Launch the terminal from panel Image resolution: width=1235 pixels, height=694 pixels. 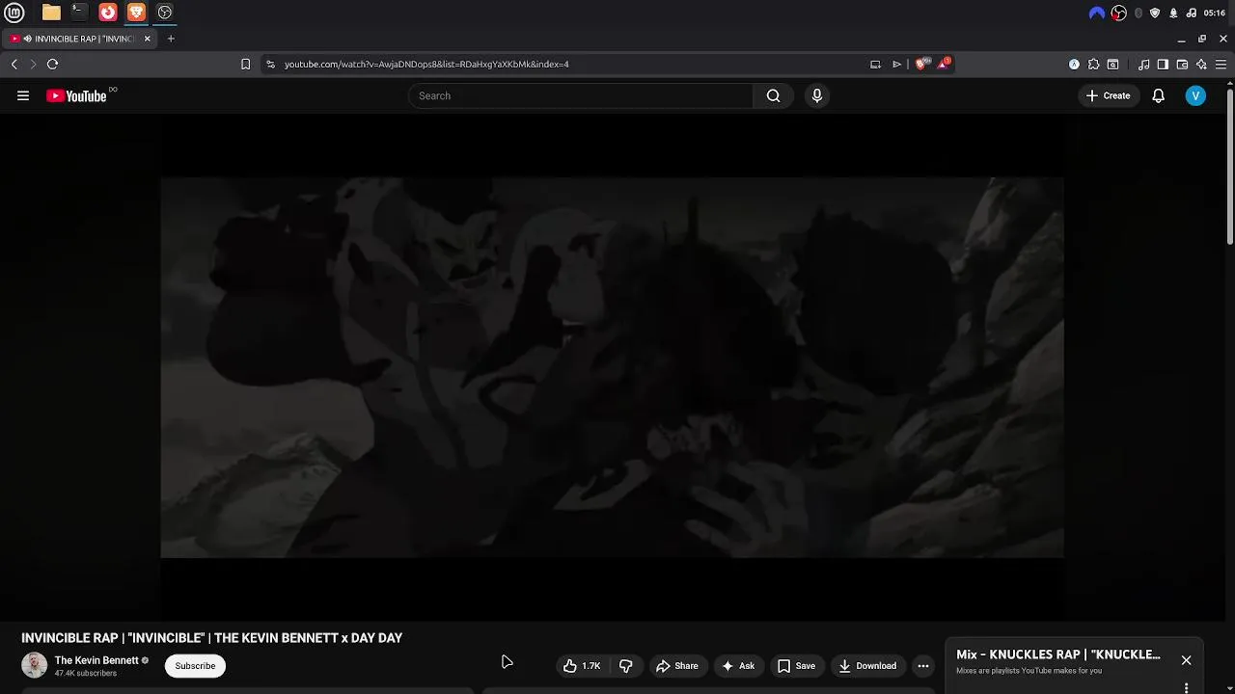pyautogui.click(x=79, y=13)
